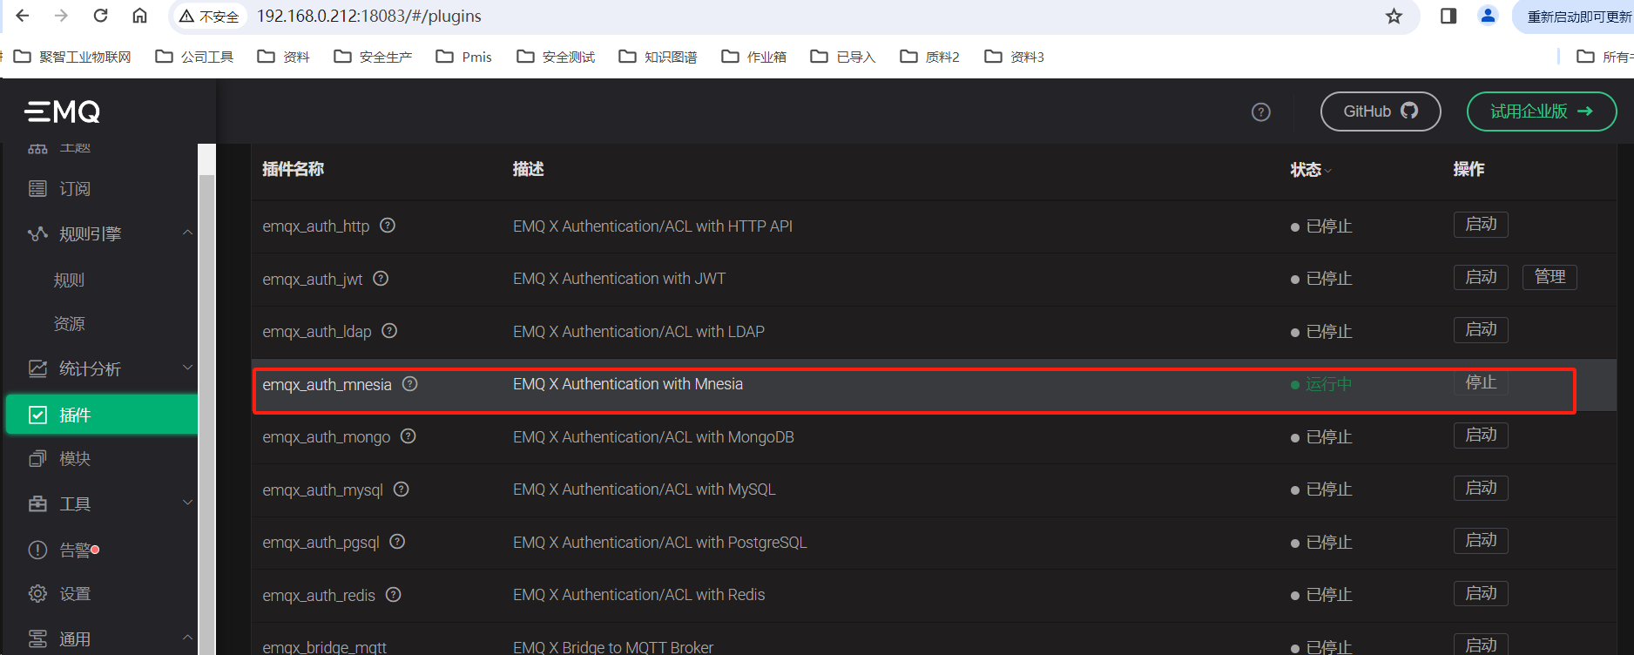Open 已导入 bookmark folder

843,57
